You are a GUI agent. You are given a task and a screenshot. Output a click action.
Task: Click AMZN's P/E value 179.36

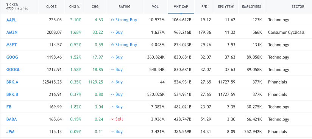(205, 32)
